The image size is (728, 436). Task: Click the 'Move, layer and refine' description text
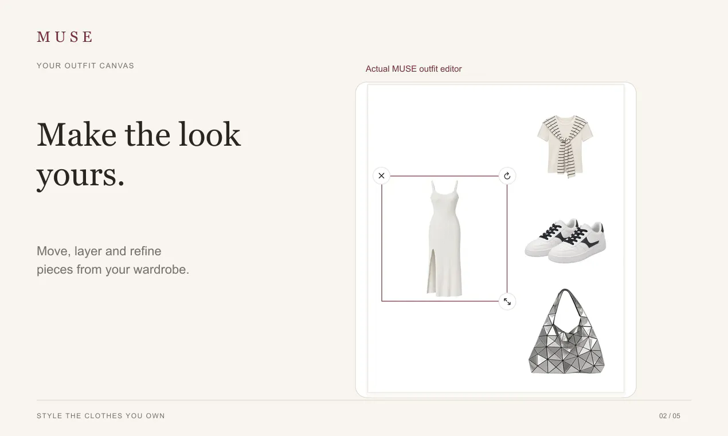pos(113,260)
